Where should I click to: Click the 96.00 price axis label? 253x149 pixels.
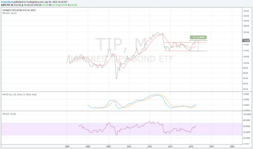tap(246, 73)
